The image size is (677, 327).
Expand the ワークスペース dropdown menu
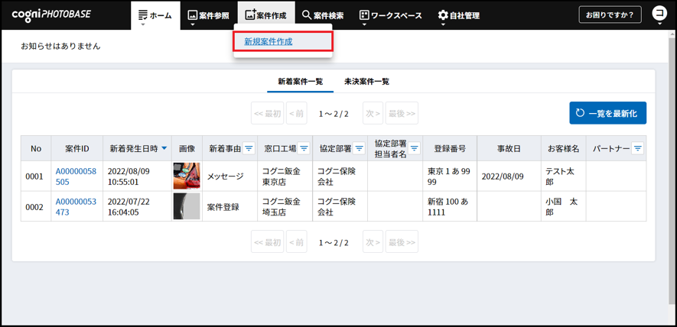(x=390, y=15)
